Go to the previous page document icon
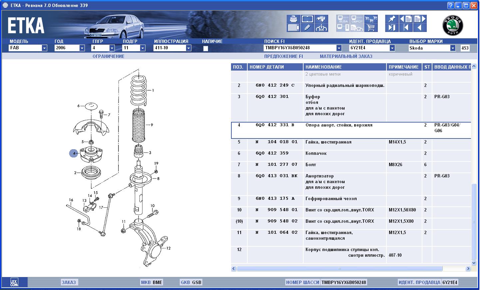This screenshot has height=290, width=480. coord(406,19)
